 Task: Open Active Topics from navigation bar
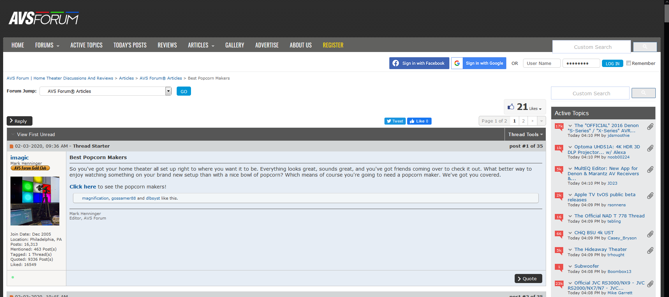(x=86, y=45)
